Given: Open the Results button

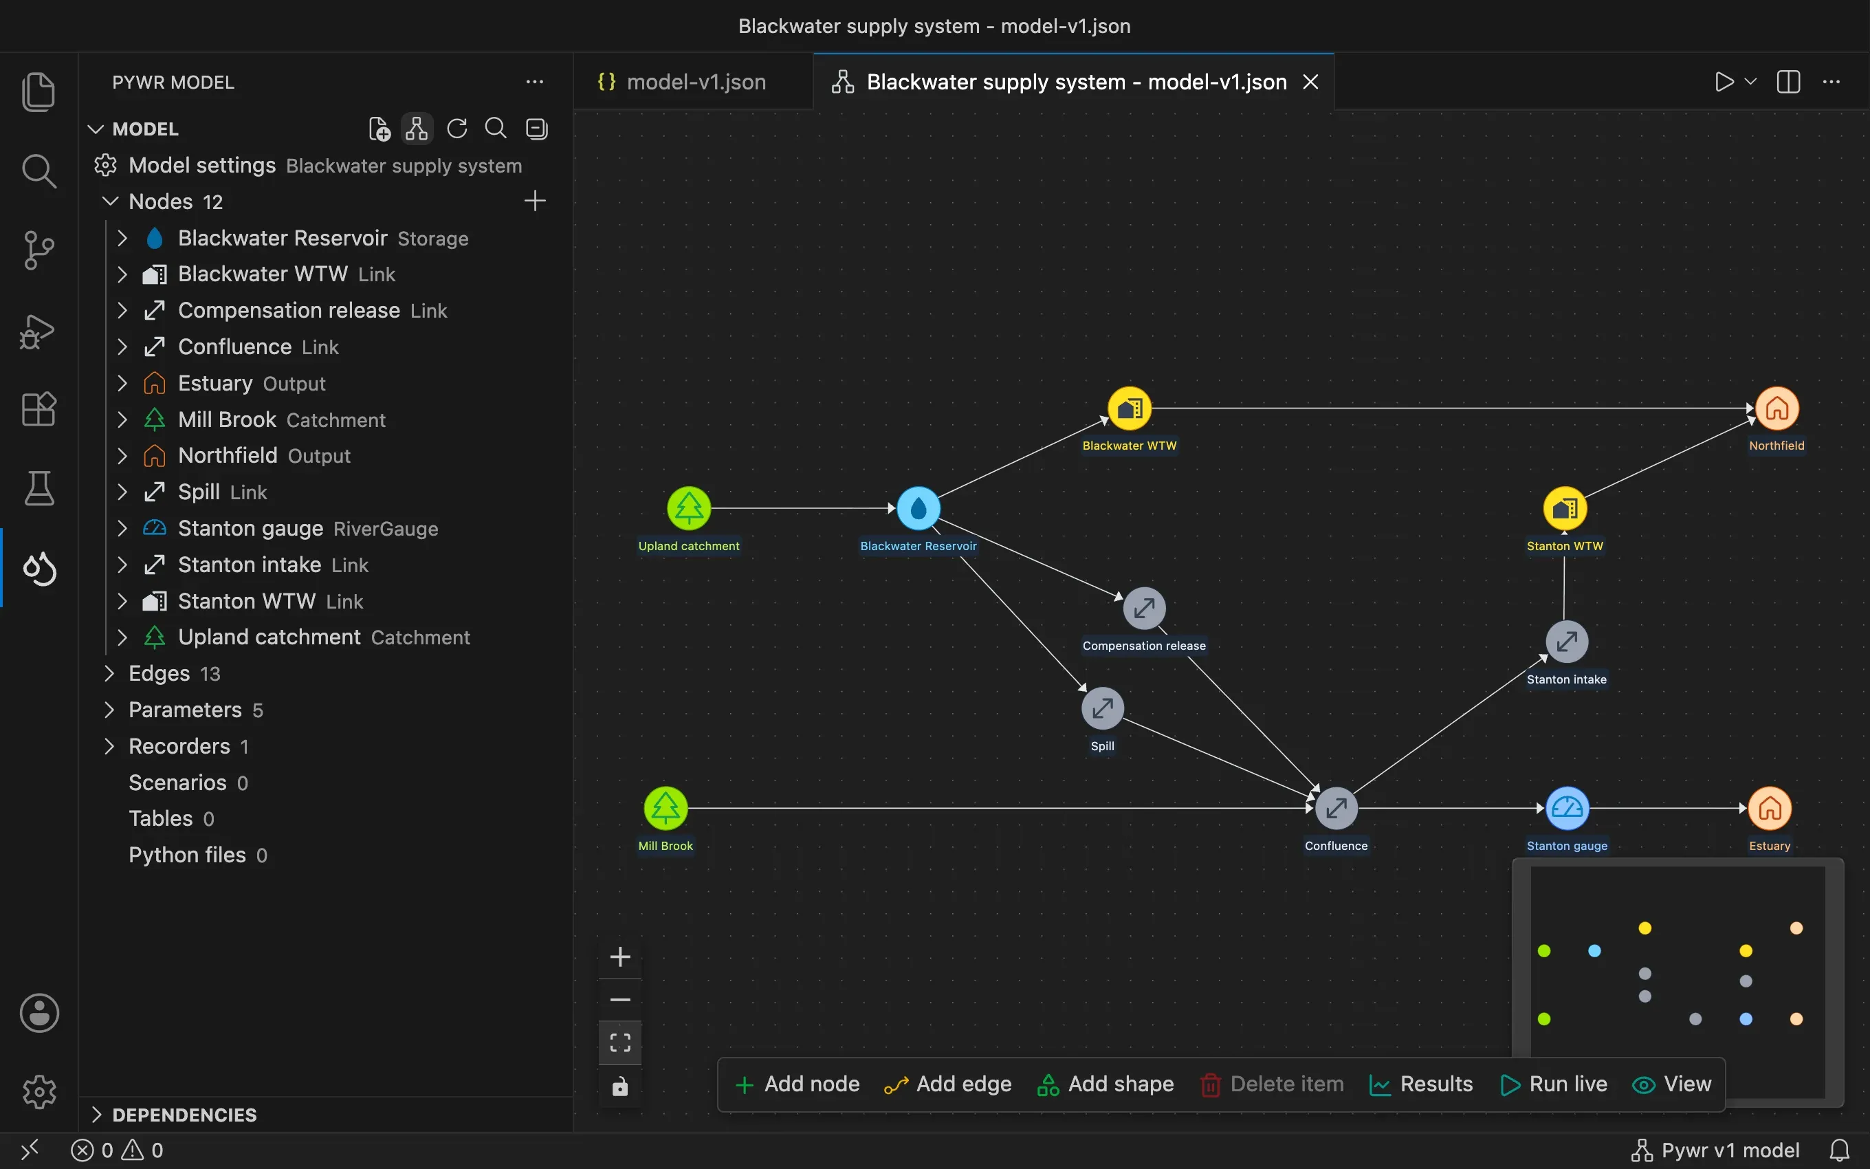Looking at the screenshot, I should click(1421, 1084).
